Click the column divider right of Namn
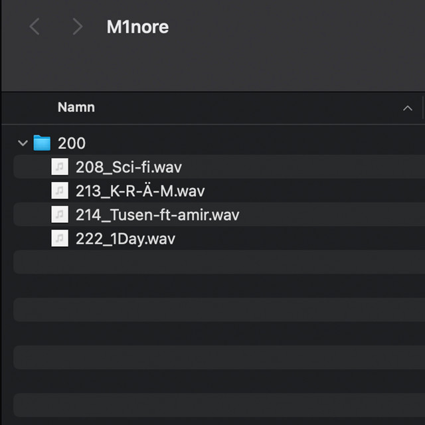425x425 pixels. (x=422, y=108)
